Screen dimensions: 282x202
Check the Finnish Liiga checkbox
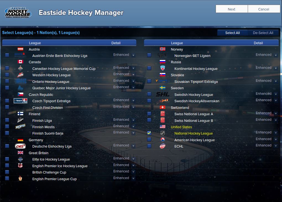click(7, 120)
